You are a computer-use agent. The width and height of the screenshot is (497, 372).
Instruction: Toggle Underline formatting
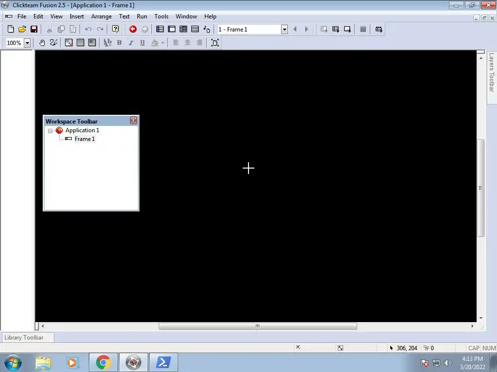tap(143, 43)
